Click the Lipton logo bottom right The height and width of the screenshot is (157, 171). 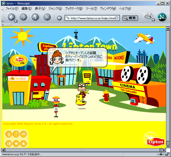click(156, 142)
